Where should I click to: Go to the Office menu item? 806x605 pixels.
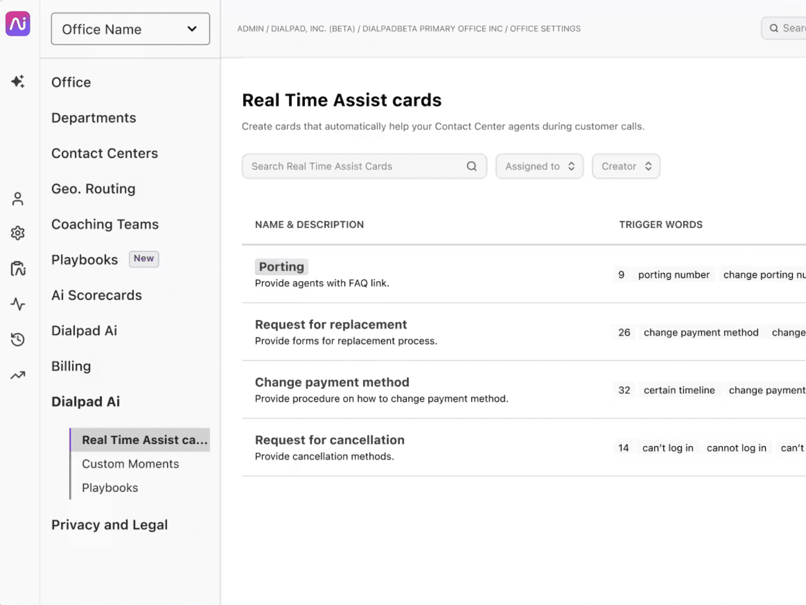(71, 82)
